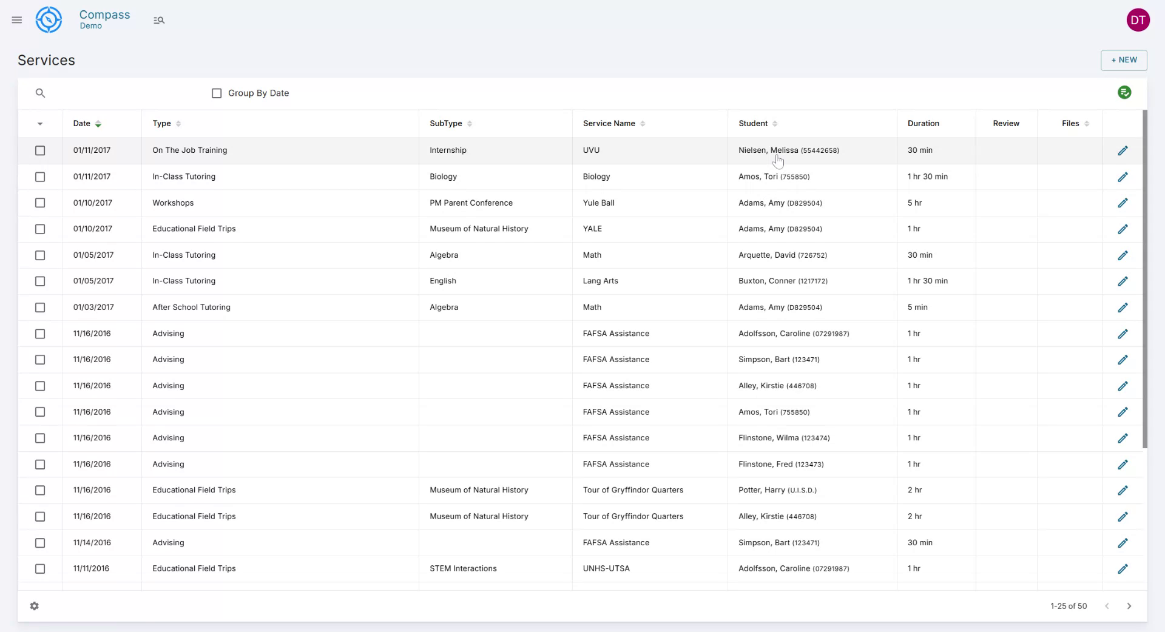This screenshot has height=632, width=1165.
Task: Enable the Group By Date checkbox
Action: point(217,93)
